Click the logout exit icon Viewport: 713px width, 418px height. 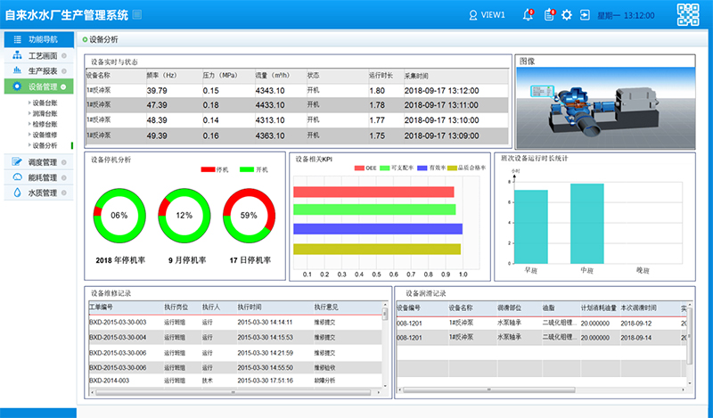pyautogui.click(x=584, y=15)
